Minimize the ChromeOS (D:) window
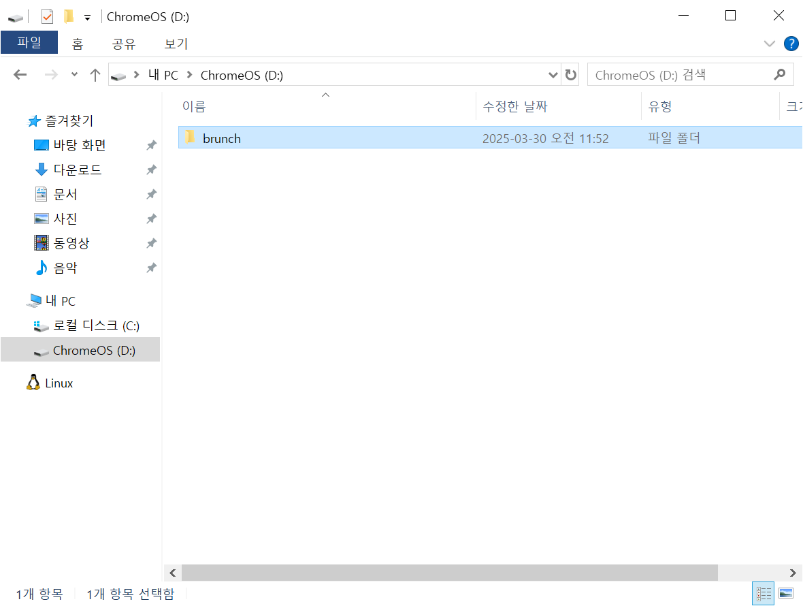The width and height of the screenshot is (803, 606). coord(683,16)
